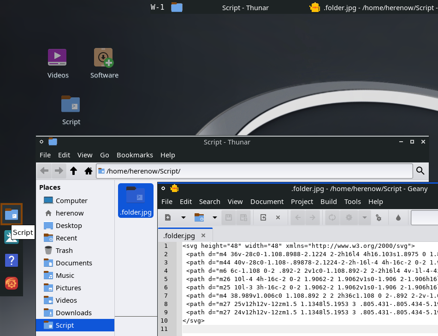Open the Software desktop icon
Screen dimensions: 438x336
(104, 63)
